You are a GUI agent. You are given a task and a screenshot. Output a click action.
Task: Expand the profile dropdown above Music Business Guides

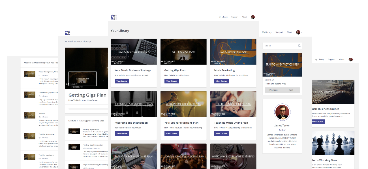[x=351, y=59]
